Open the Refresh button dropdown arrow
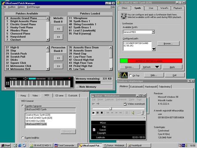The width and height of the screenshot is (197, 148). tap(157, 67)
